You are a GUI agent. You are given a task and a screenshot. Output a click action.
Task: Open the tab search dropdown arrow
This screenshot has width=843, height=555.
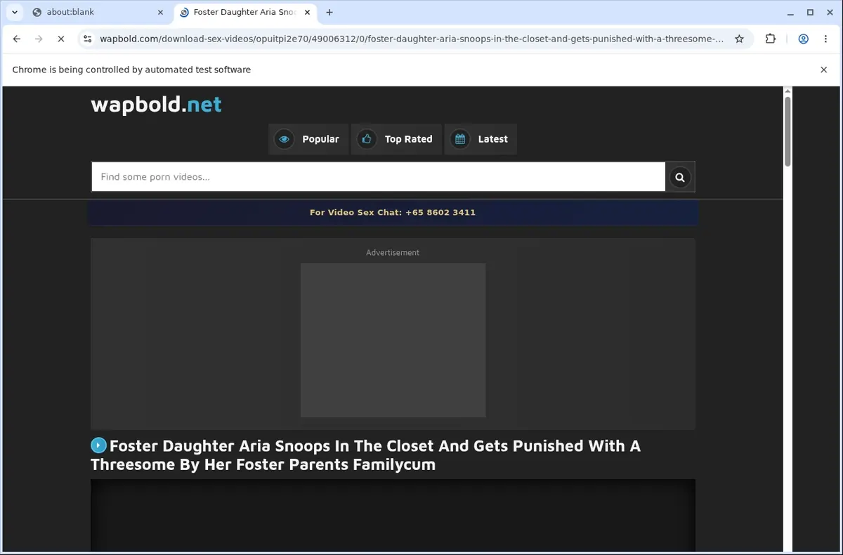click(x=15, y=12)
